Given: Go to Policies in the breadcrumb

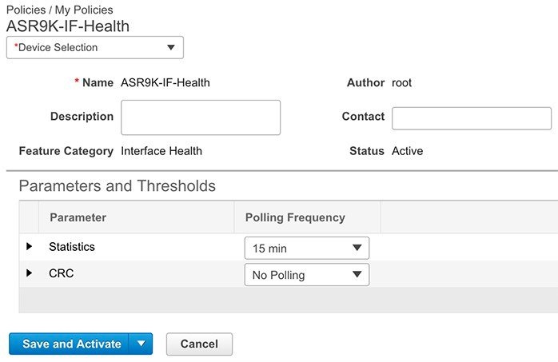Looking at the screenshot, I should coord(26,8).
